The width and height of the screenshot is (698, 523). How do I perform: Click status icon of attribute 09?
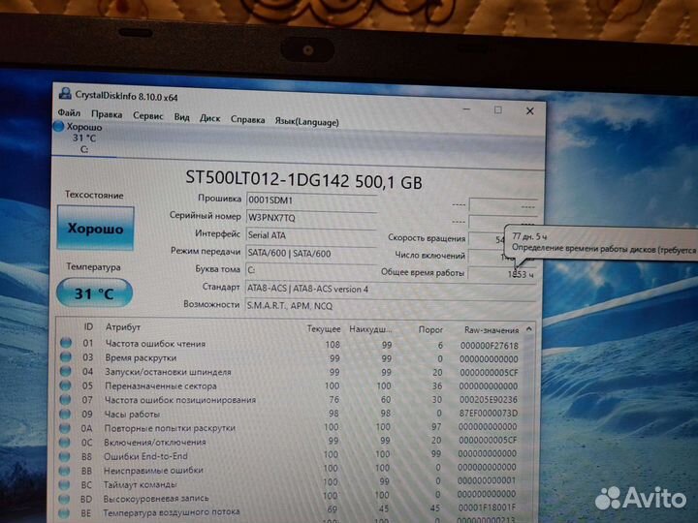coord(65,414)
